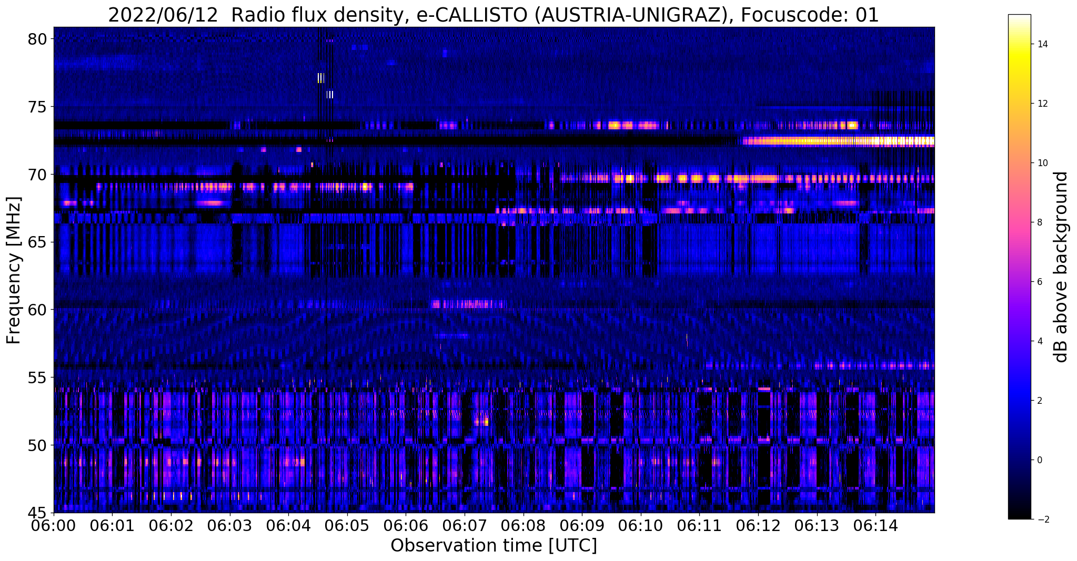Click the 06:11 time tick label
The width and height of the screenshot is (1077, 561).
(699, 525)
